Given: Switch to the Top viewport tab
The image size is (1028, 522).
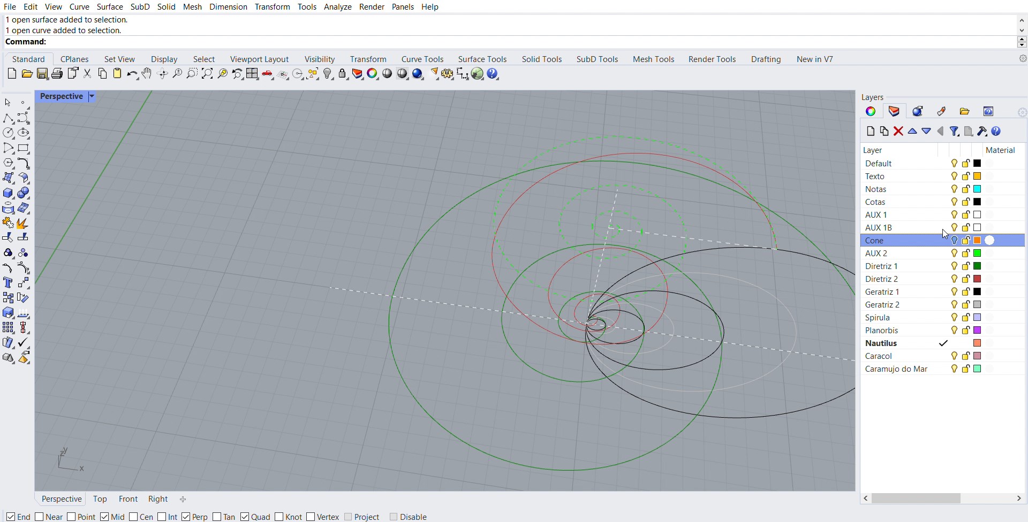Looking at the screenshot, I should tap(100, 499).
